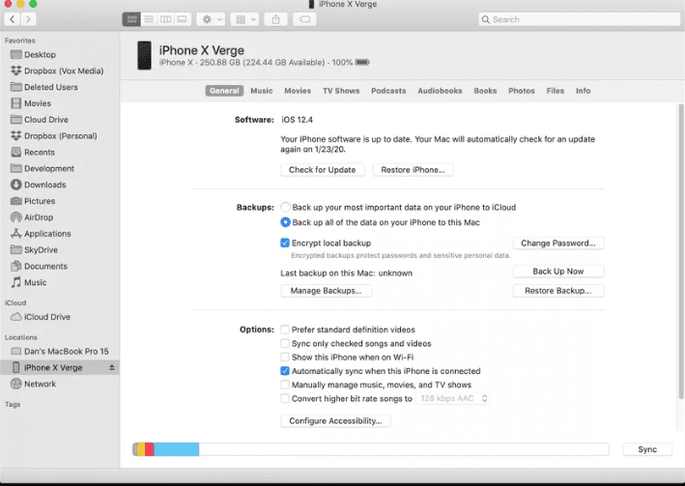Select back up to this Mac option
Image resolution: width=685 pixels, height=486 pixels.
pyautogui.click(x=285, y=222)
